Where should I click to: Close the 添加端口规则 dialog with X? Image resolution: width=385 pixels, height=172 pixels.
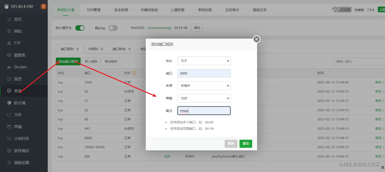click(x=256, y=39)
